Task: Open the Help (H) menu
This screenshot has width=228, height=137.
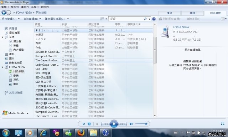Action: point(45,7)
